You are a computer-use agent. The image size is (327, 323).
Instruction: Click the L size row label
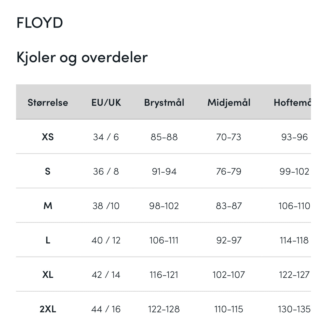coord(48,240)
